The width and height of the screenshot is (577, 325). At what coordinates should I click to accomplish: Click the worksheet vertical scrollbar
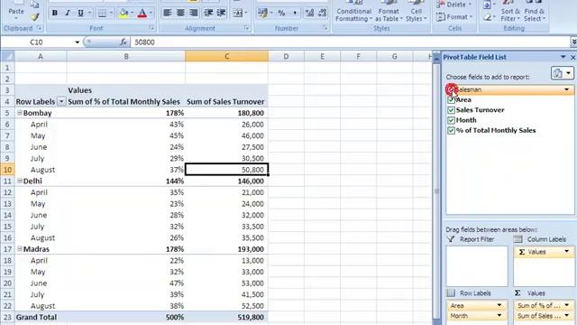[x=436, y=190]
